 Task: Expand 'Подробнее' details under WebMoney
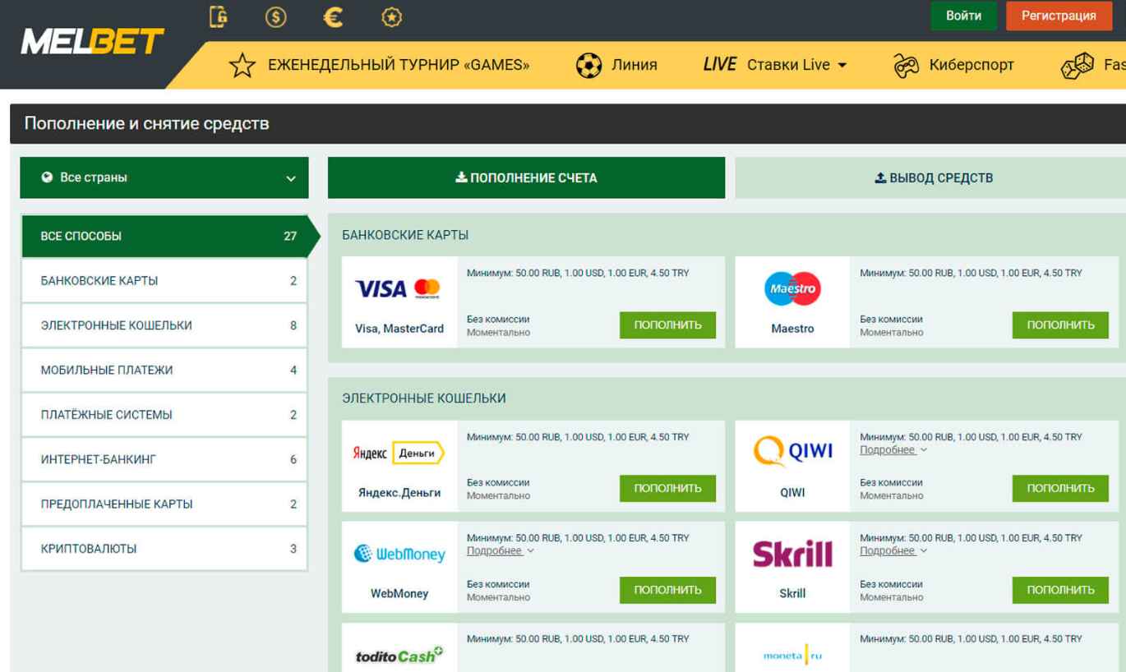(x=500, y=551)
